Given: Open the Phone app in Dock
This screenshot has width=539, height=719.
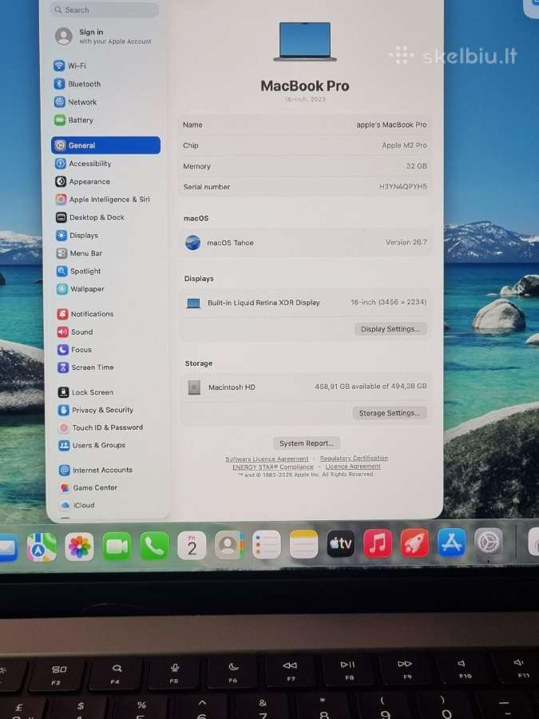Looking at the screenshot, I should click(x=154, y=546).
